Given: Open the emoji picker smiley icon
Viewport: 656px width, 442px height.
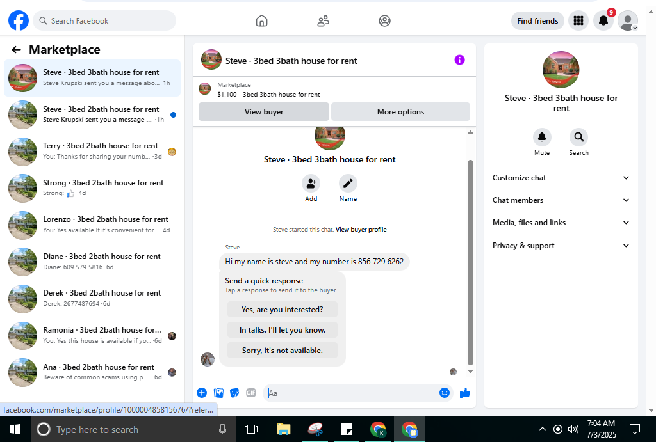Looking at the screenshot, I should point(445,393).
